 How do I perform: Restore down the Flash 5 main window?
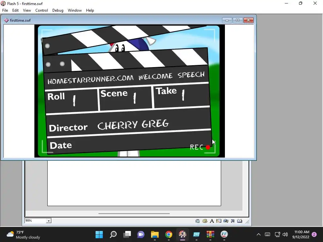[301, 3]
